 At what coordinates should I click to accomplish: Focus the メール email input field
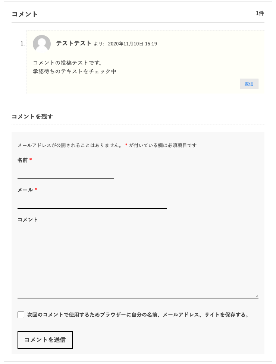(92, 203)
